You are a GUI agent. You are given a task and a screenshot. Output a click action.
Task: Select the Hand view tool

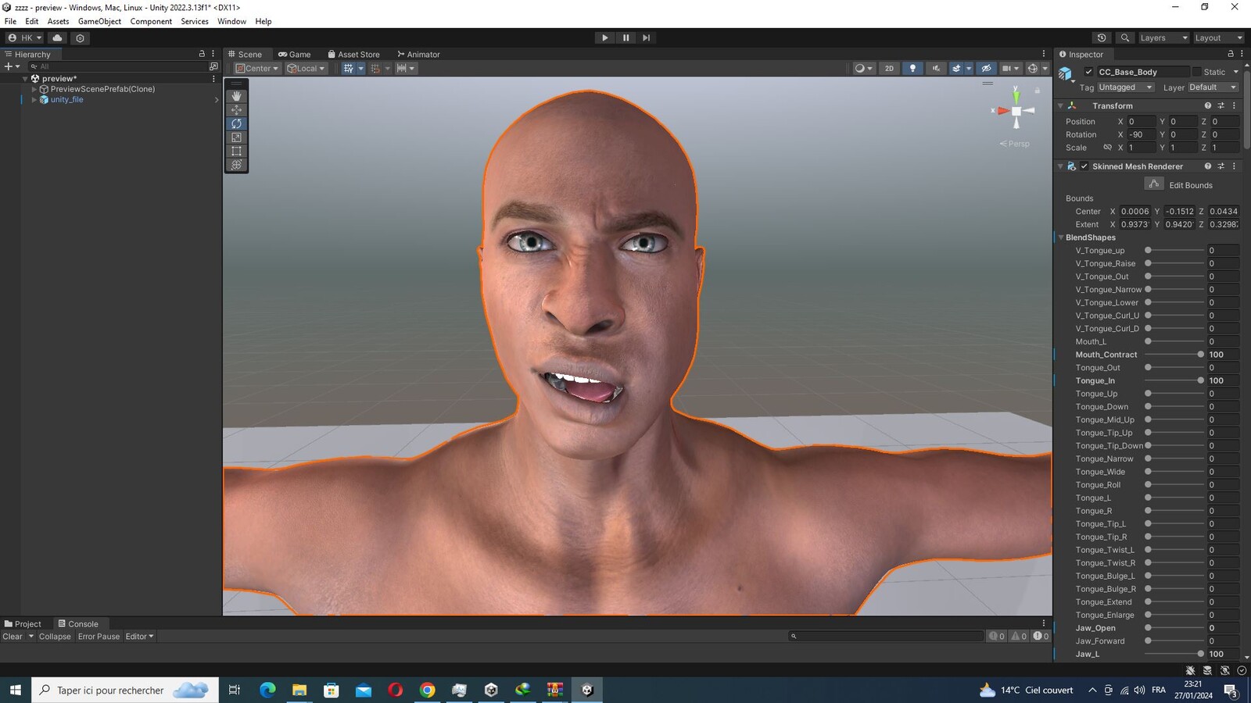coord(236,96)
